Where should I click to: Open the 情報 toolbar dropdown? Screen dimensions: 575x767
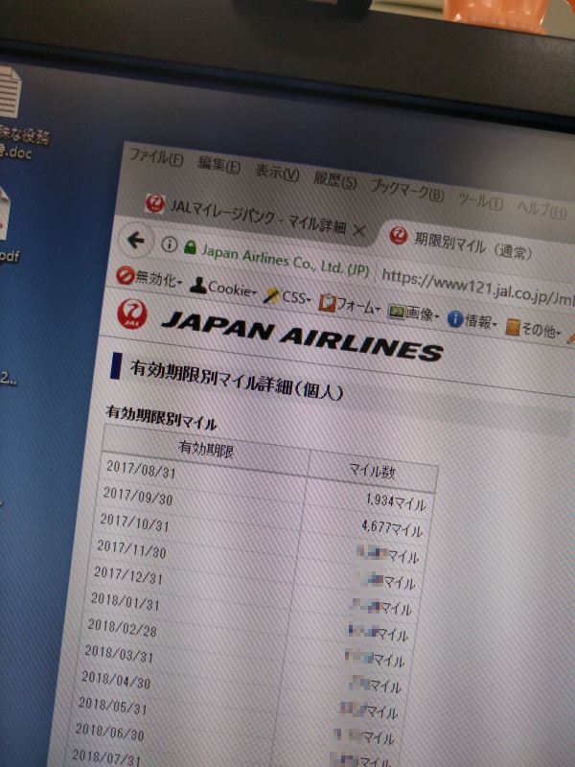pos(471,320)
